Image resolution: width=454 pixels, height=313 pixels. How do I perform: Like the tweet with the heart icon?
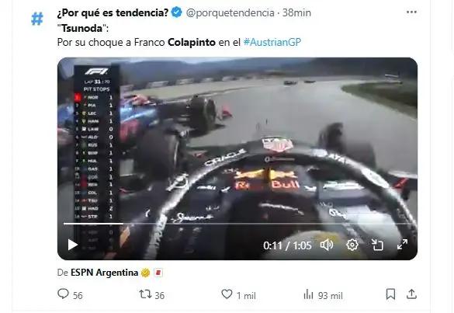227,294
